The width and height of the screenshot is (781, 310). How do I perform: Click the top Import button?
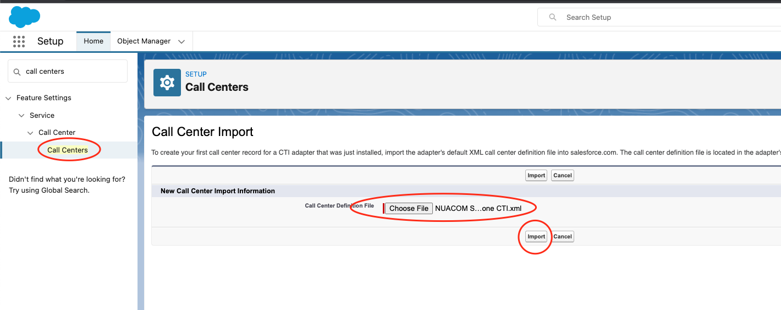coord(536,176)
